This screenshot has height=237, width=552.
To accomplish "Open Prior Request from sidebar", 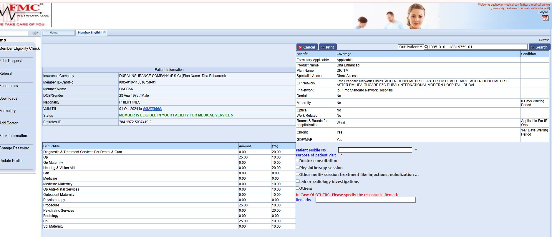I will pos(11,61).
